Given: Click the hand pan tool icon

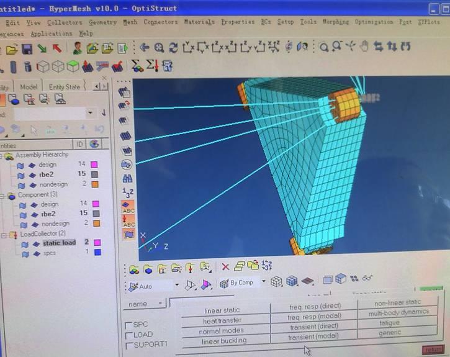Looking at the screenshot, I should point(364,46).
